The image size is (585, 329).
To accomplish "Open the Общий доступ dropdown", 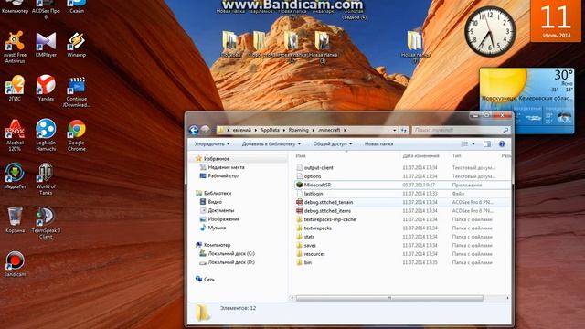I will 333,144.
